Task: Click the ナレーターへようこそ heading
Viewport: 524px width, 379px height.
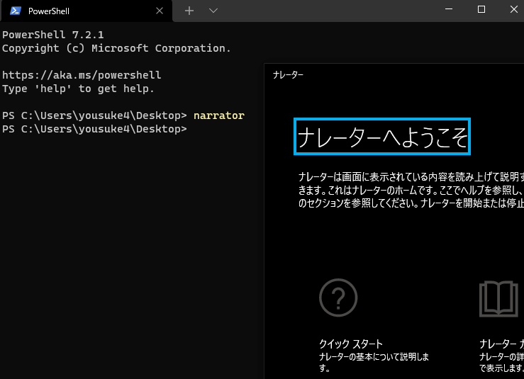Action: (382, 137)
